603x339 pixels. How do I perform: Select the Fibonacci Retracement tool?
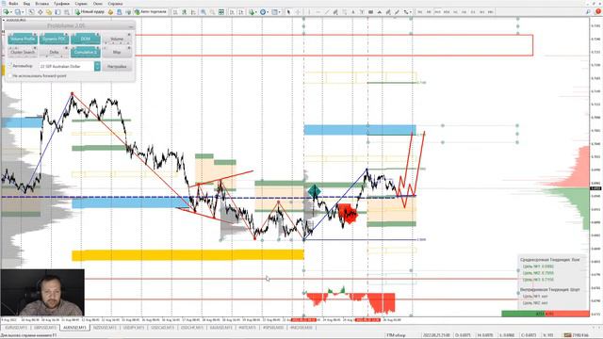click(x=345, y=12)
